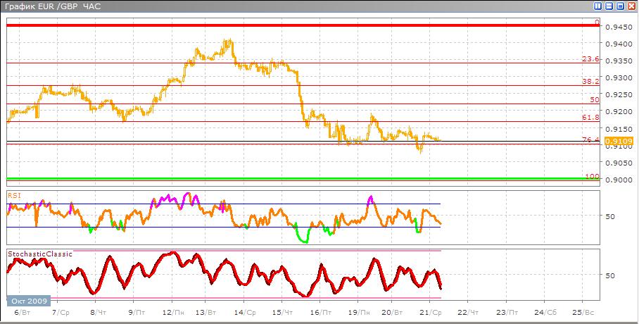Click the horizontal split window icon

609,6
